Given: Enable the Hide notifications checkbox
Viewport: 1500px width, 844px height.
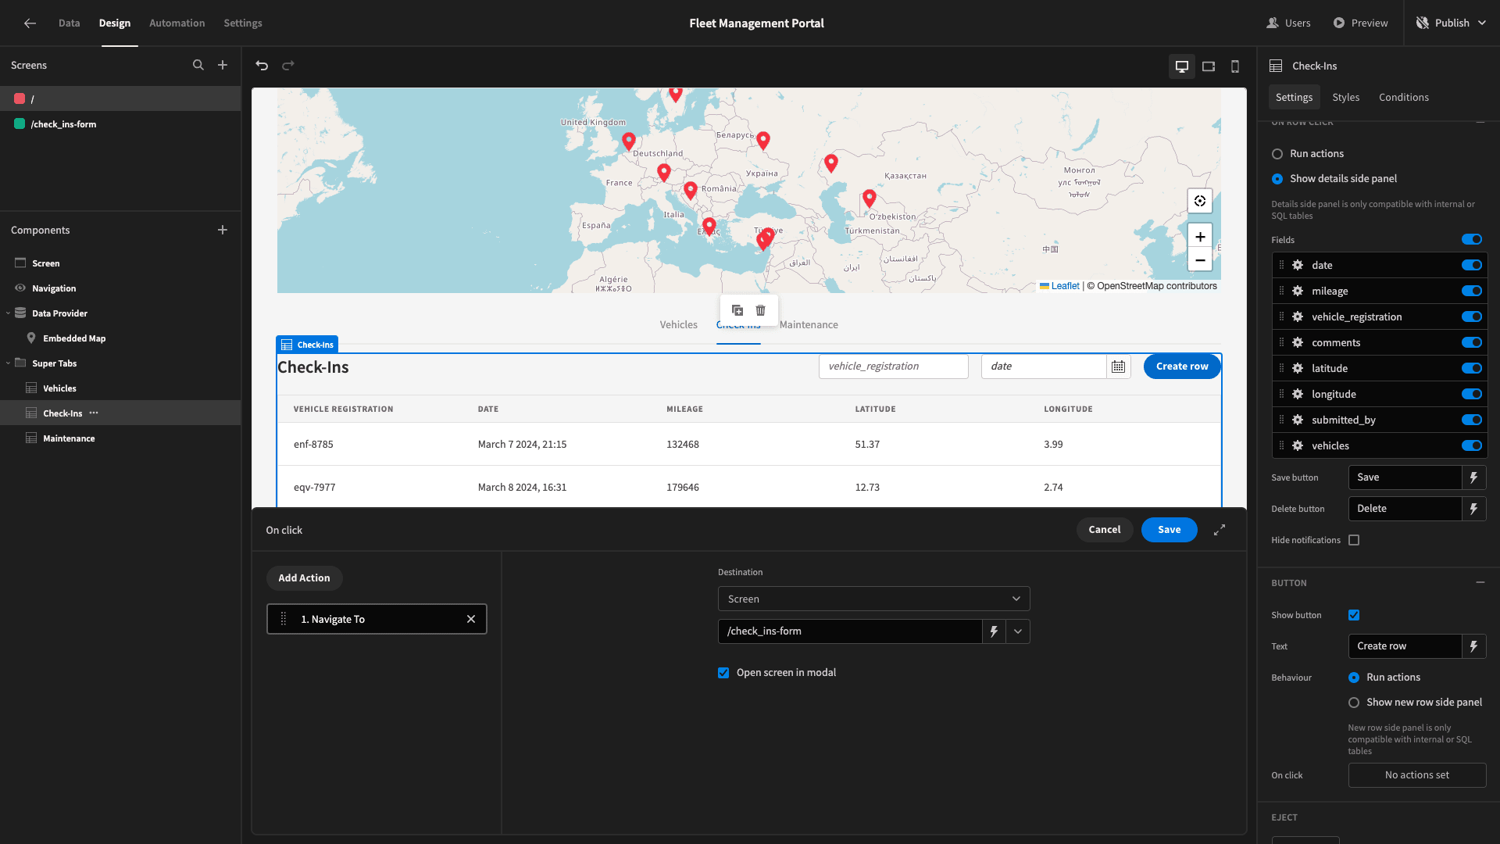Looking at the screenshot, I should tap(1354, 540).
